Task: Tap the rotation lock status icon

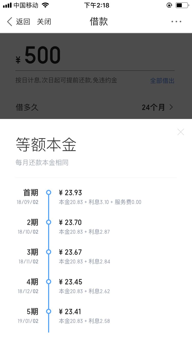Action: click(x=169, y=5)
